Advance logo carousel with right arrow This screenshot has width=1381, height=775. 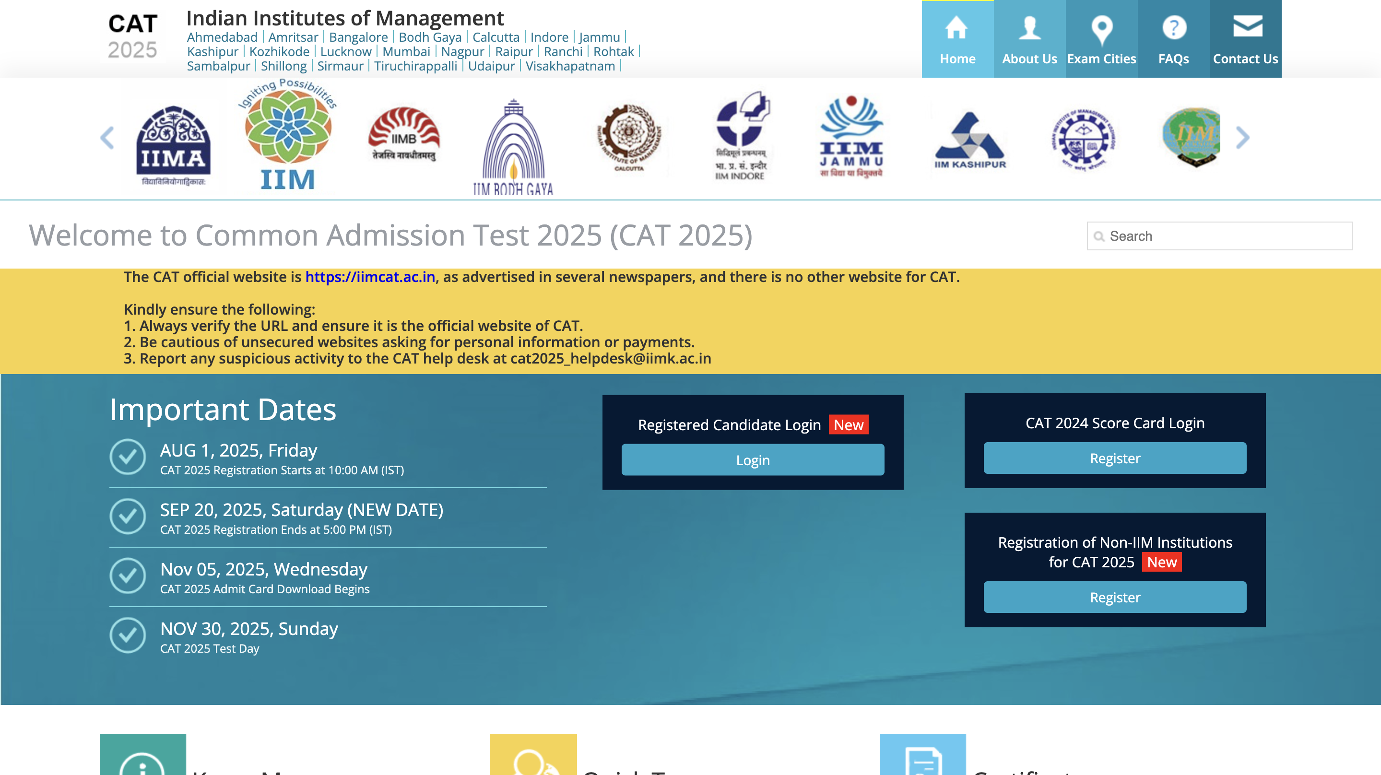[x=1242, y=138]
